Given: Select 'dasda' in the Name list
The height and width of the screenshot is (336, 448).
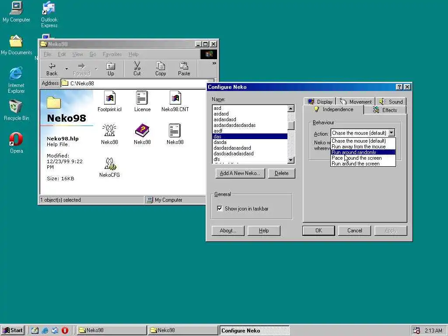Looking at the screenshot, I should click(250, 142).
